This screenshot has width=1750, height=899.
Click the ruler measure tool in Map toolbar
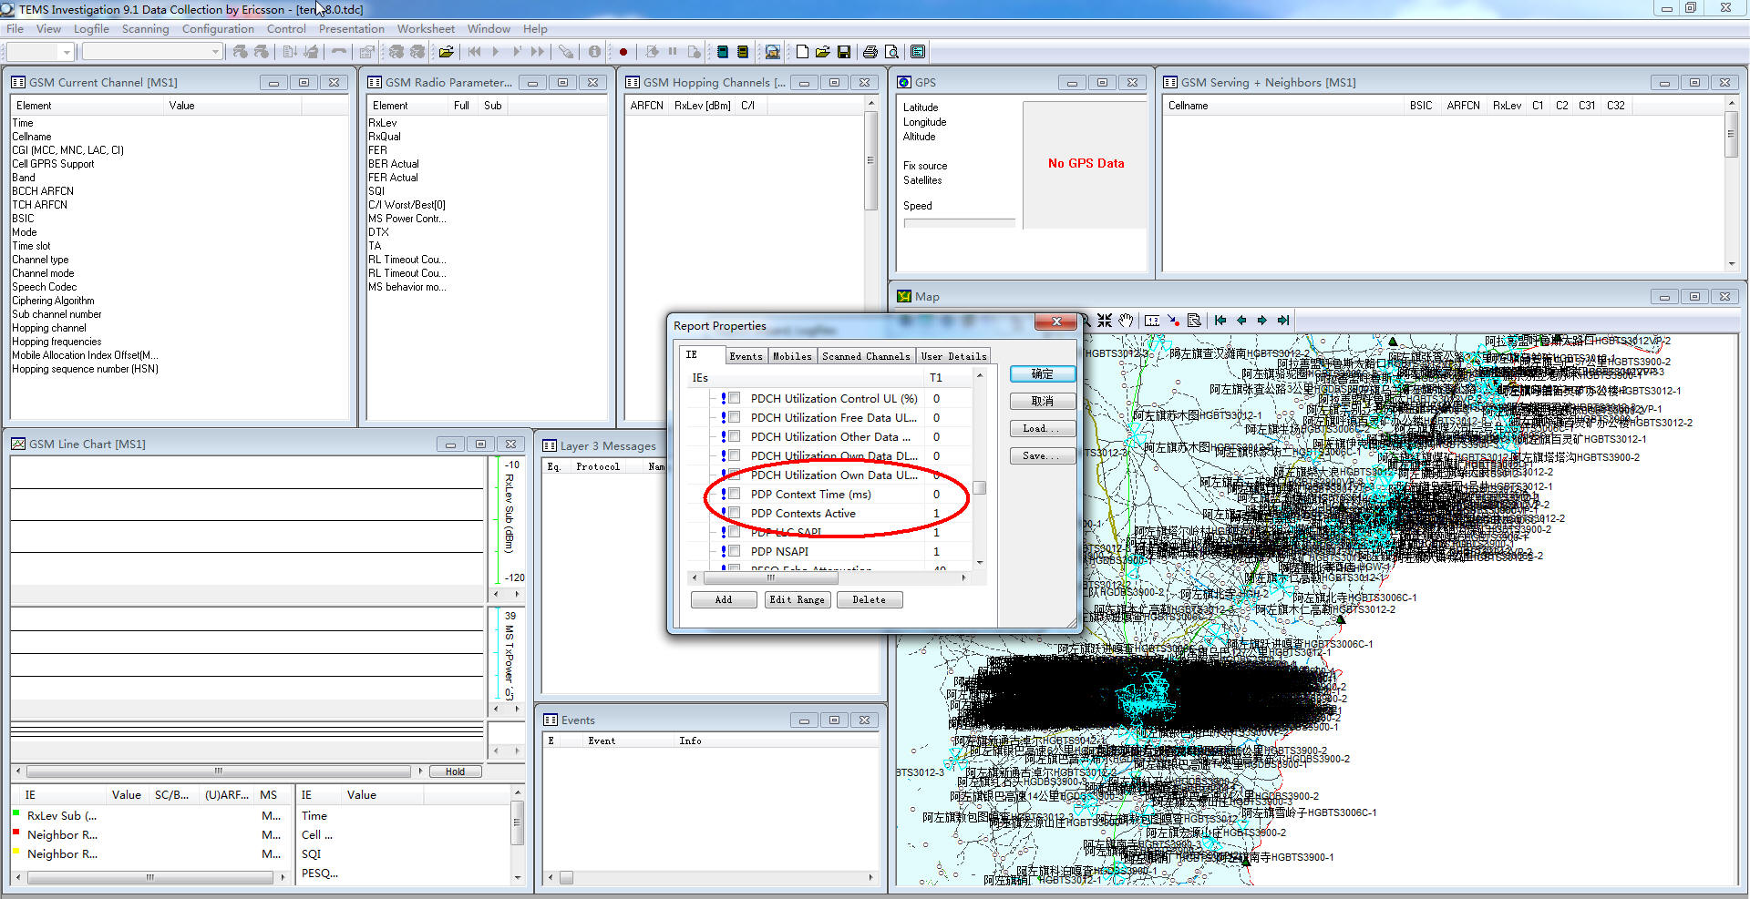click(x=1152, y=321)
